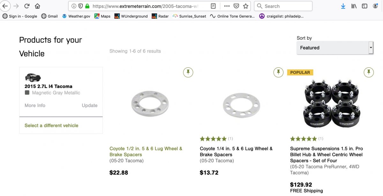
Task: Open the Firefox downloads panel
Action: pos(343,6)
